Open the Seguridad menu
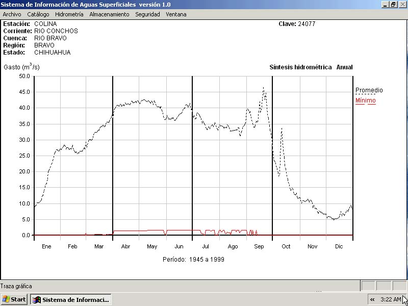The height and width of the screenshot is (306, 408). [x=147, y=14]
